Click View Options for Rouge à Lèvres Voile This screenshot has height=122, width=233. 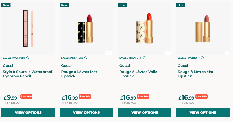click(x=145, y=112)
